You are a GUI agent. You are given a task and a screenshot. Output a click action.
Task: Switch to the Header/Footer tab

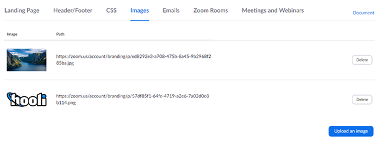[x=73, y=11]
